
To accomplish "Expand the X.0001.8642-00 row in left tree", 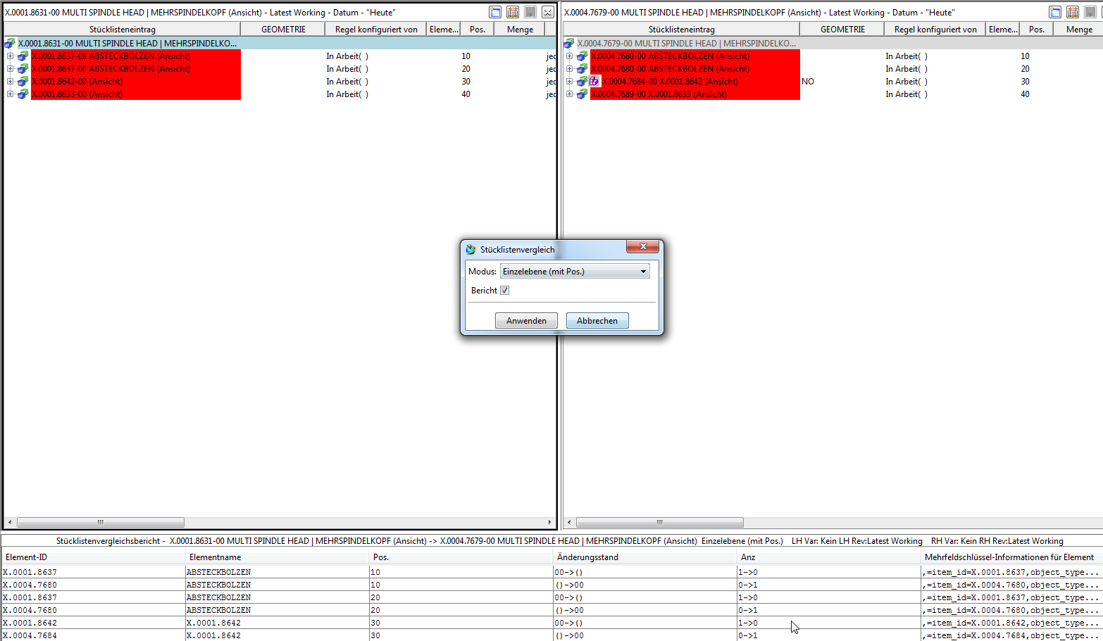I will [x=10, y=82].
